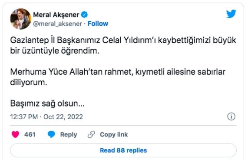Viewport: 248px width, 160px height.
Task: Click the "Merhuma Yüce Allah'tan rahmet" paragraph
Action: point(118,77)
